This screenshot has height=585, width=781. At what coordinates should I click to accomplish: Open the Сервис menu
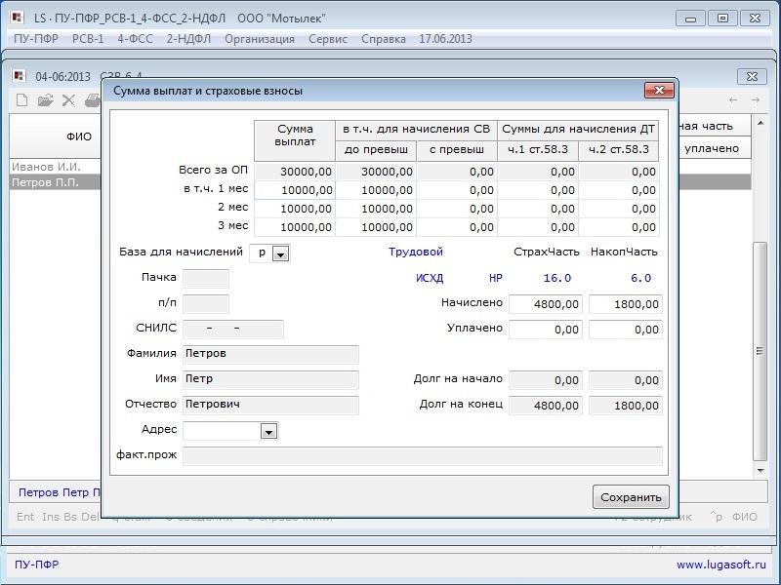(x=328, y=39)
